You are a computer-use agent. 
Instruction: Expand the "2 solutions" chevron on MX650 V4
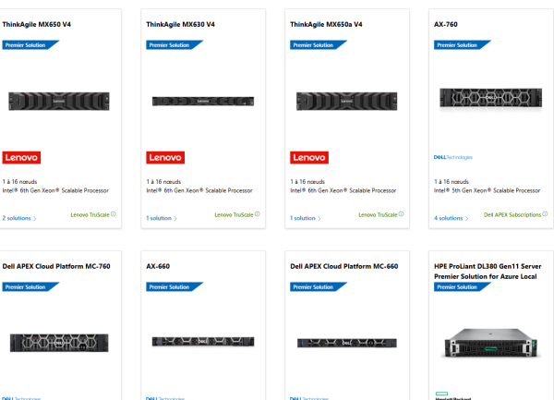[x=35, y=219]
